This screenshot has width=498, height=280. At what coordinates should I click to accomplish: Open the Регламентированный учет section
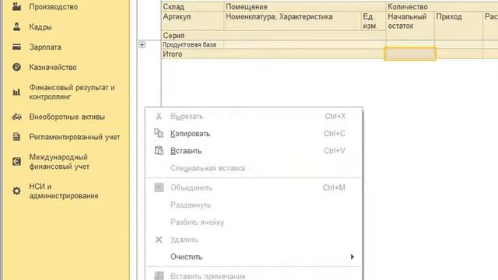(75, 137)
